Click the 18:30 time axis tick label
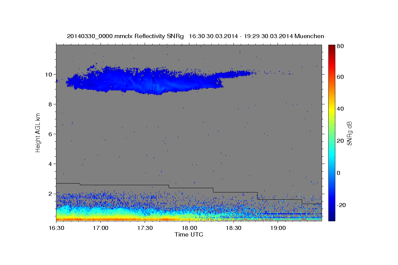The height and width of the screenshot is (265, 398). 233,228
